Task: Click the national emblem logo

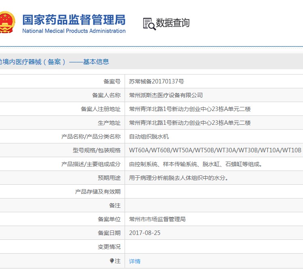Action: click(x=7, y=22)
